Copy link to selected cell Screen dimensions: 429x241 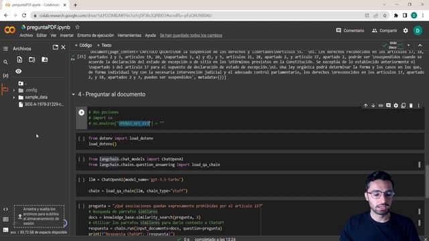(x=381, y=106)
